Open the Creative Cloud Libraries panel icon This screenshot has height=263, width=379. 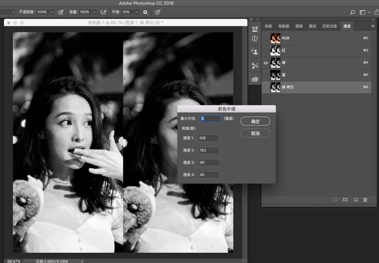[x=255, y=79]
